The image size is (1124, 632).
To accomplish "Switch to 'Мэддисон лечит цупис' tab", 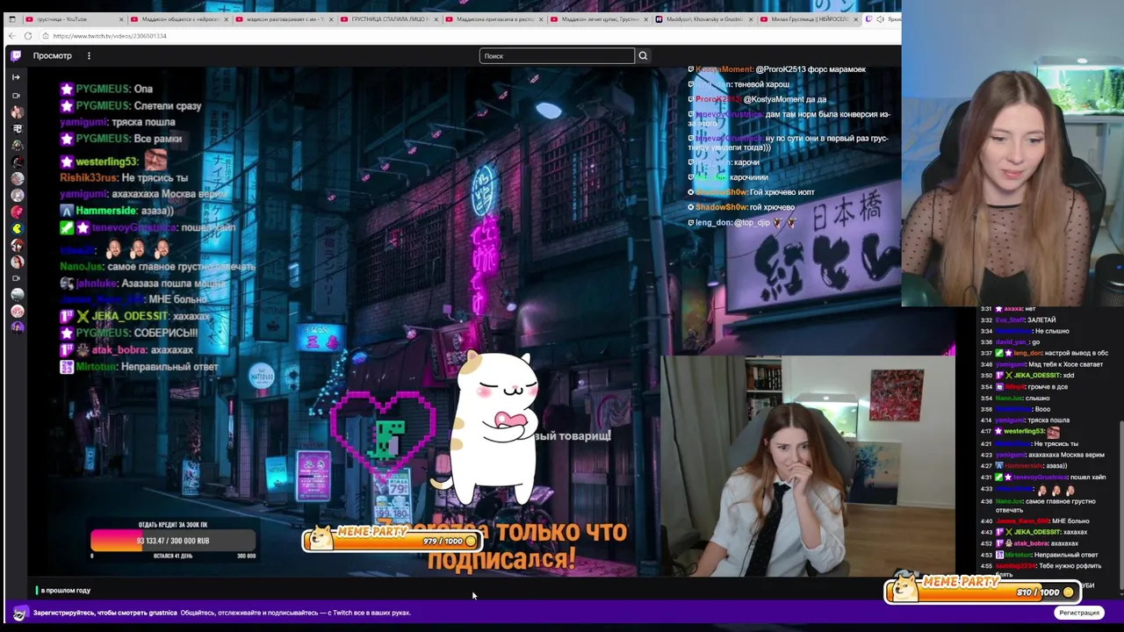I will point(597,18).
